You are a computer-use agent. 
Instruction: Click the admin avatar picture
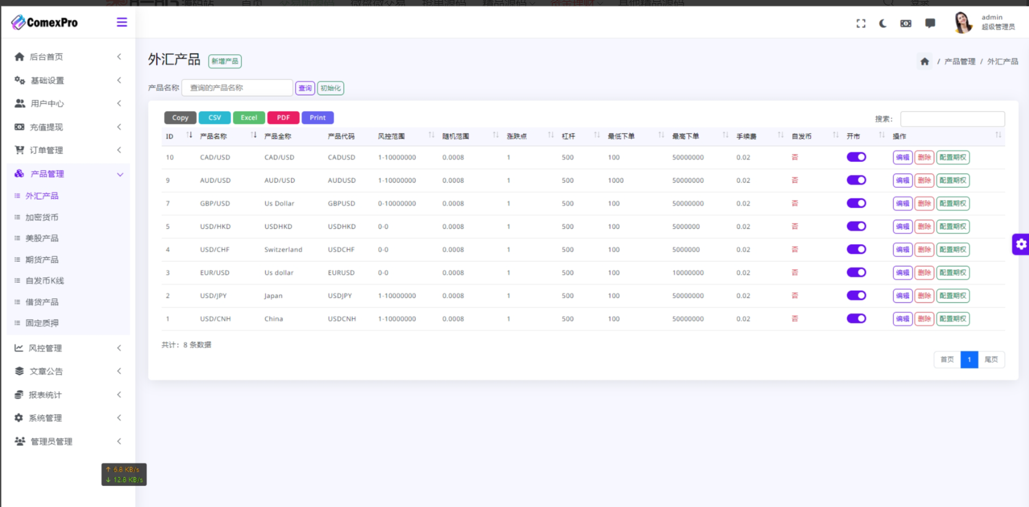tap(962, 23)
